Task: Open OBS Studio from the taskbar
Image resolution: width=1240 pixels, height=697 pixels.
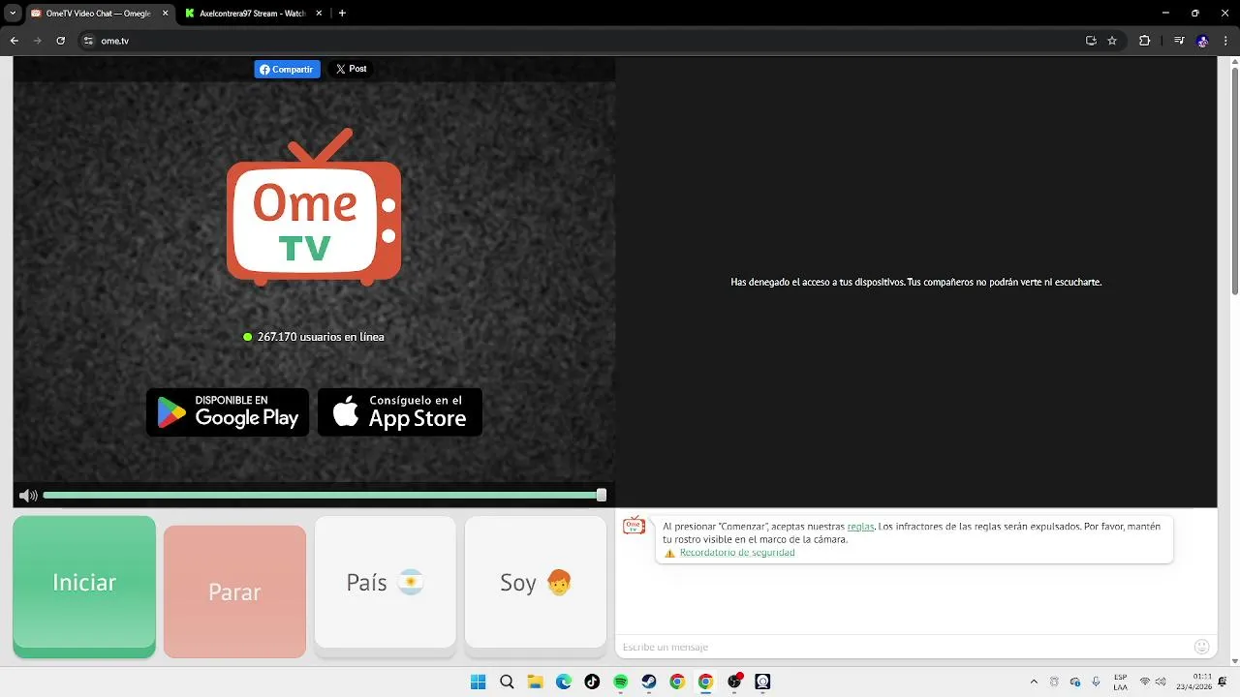Action: [x=734, y=682]
